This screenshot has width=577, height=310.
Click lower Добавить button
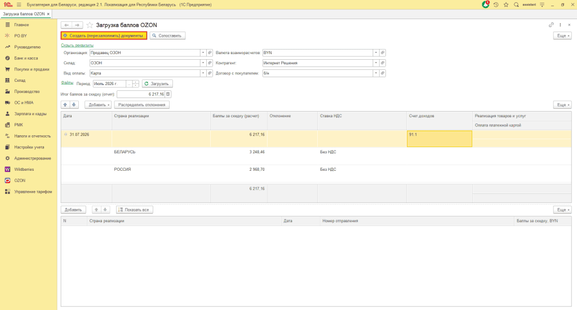73,210
